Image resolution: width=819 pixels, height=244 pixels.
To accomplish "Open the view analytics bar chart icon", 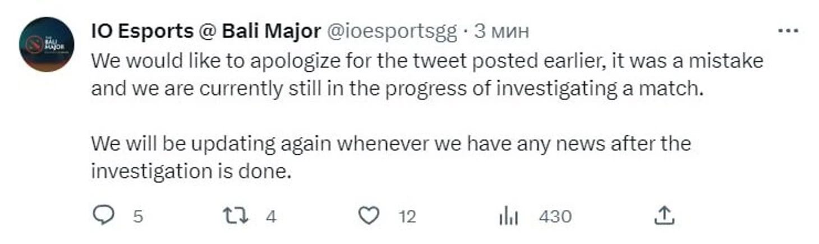I will click(x=509, y=217).
